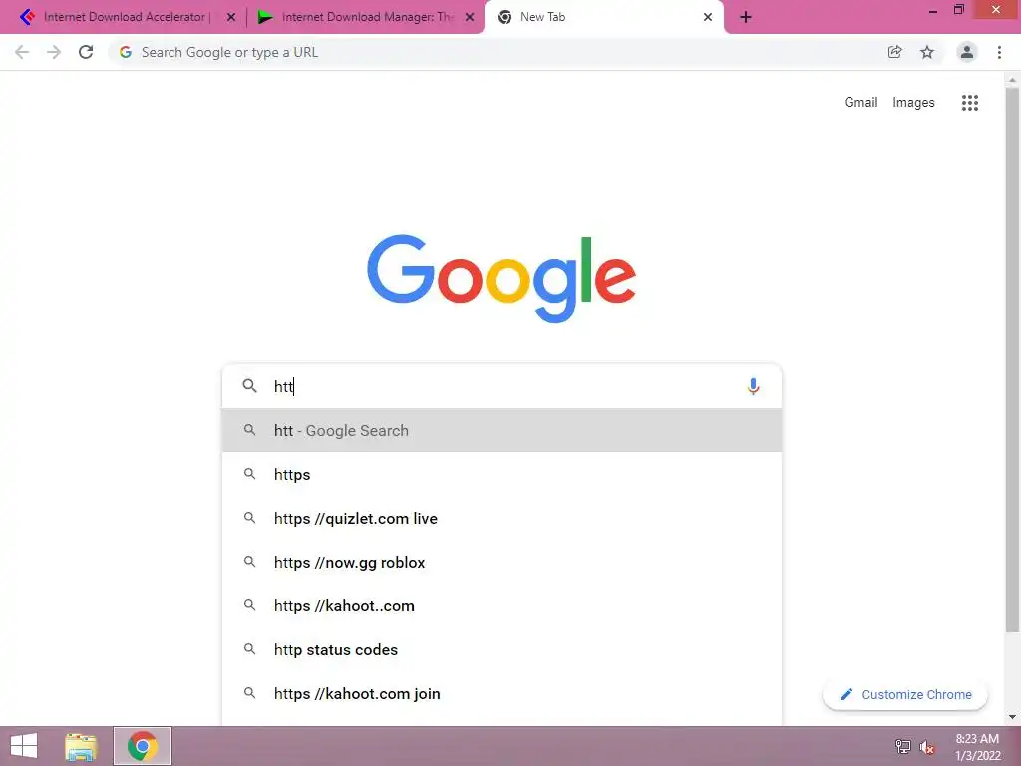Click the magnifier icon beside 'https //quizlet.com live'
This screenshot has width=1021, height=766.
point(249,518)
